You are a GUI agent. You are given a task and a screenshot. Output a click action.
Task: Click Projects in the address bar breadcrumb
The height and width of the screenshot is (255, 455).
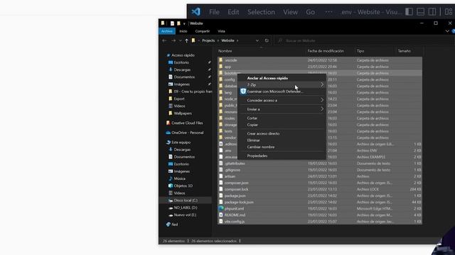coord(208,40)
